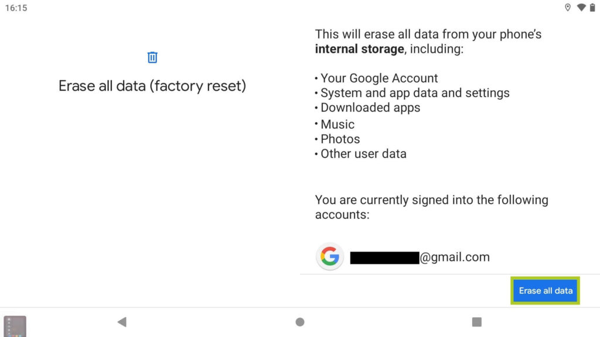This screenshot has height=337, width=600.
Task: Tap "System and app data and settings"
Action: click(x=415, y=93)
